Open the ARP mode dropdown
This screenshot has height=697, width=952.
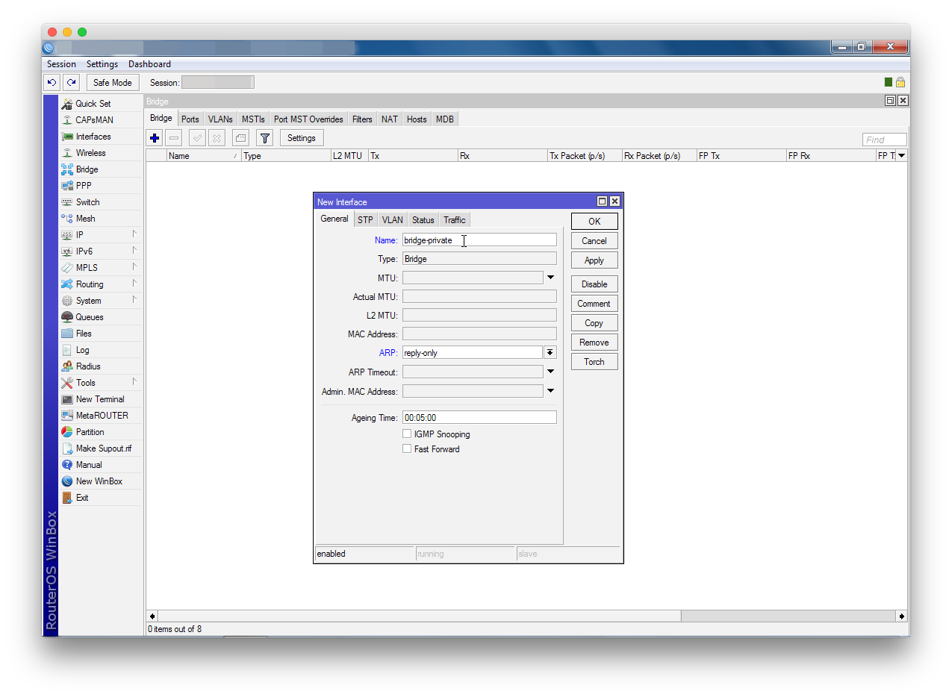click(x=550, y=353)
